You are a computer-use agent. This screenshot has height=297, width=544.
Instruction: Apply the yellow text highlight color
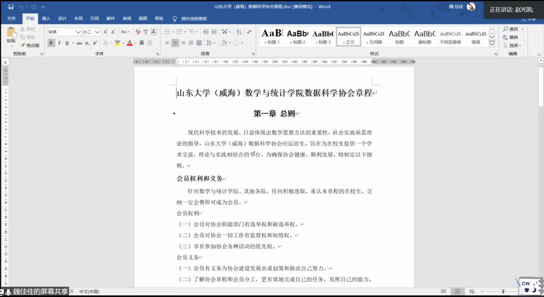[x=117, y=43]
